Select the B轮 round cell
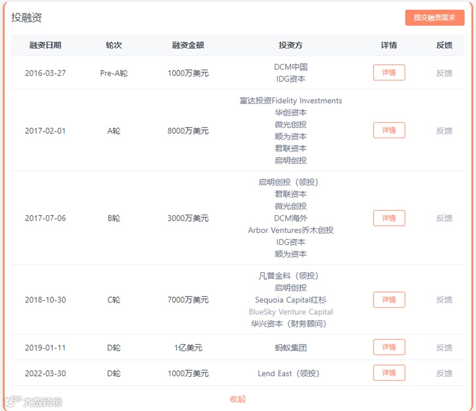The image size is (476, 411). point(114,218)
